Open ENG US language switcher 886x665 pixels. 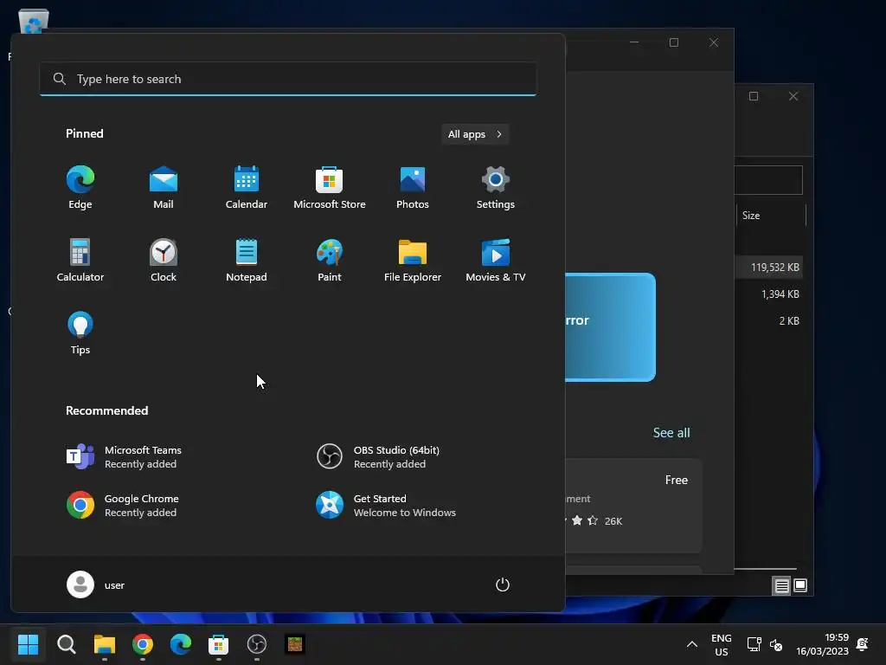point(722,644)
